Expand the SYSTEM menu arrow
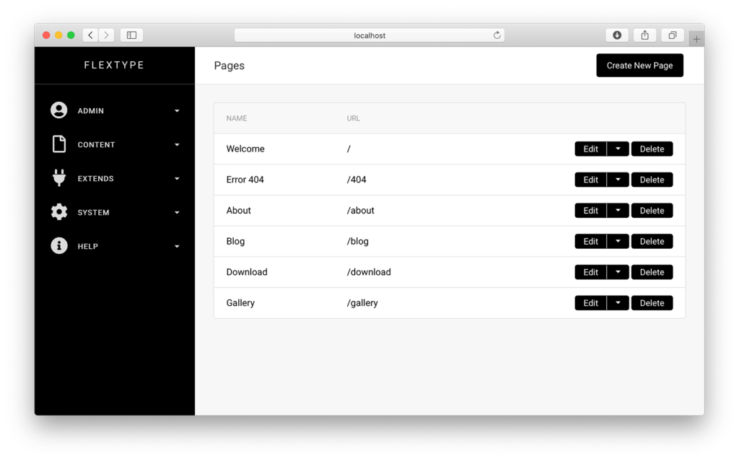The width and height of the screenshot is (739, 461). [x=178, y=213]
